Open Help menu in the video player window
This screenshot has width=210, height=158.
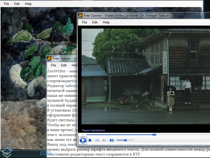click(106, 22)
